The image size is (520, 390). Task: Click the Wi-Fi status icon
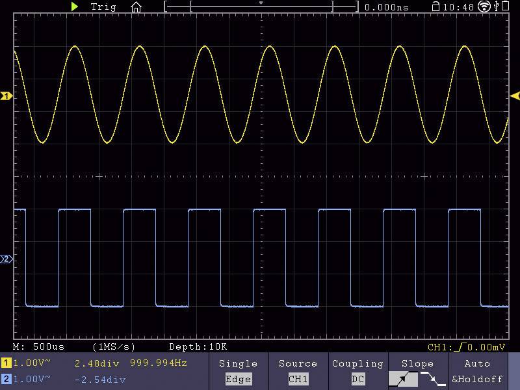click(484, 7)
